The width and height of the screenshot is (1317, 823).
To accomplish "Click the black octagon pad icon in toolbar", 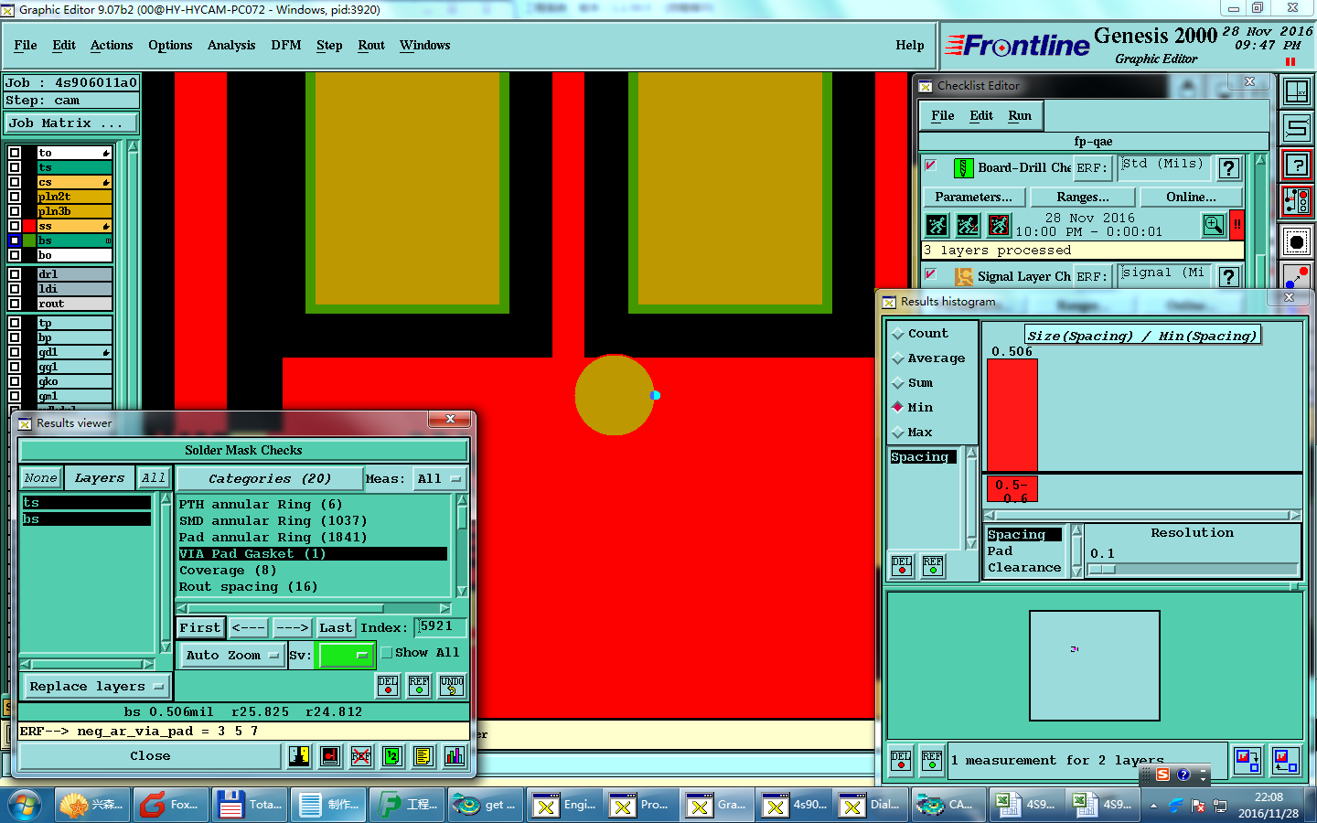I will click(1297, 242).
